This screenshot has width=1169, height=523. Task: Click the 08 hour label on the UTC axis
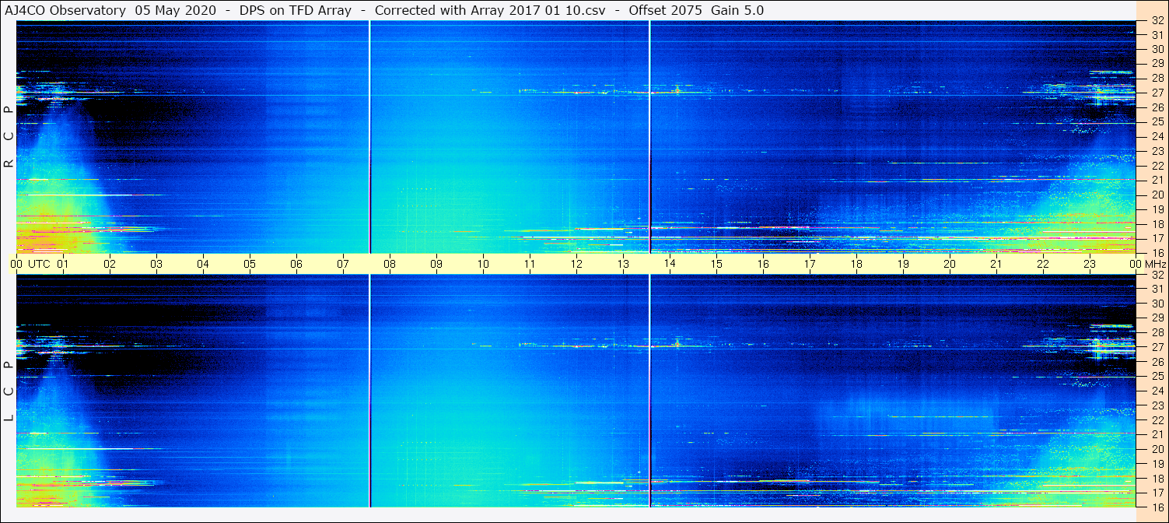pyautogui.click(x=390, y=264)
